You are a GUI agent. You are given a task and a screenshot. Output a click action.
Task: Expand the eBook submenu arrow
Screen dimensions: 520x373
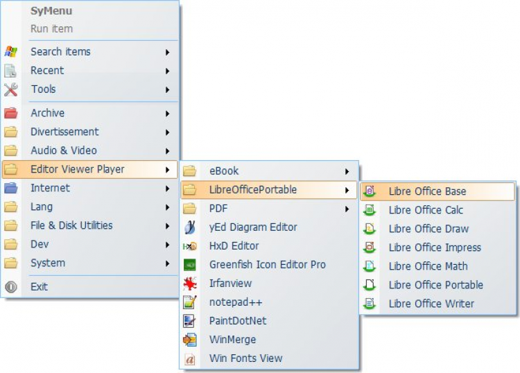(x=347, y=171)
